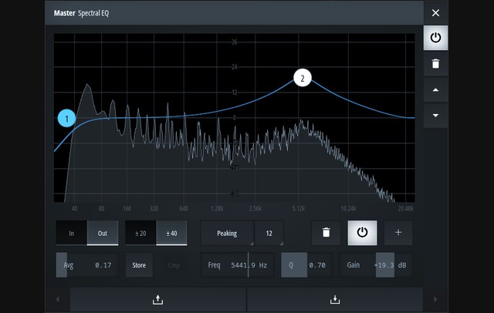Click the Avg 0.17 slider
494x313 pixels.
[x=87, y=265]
